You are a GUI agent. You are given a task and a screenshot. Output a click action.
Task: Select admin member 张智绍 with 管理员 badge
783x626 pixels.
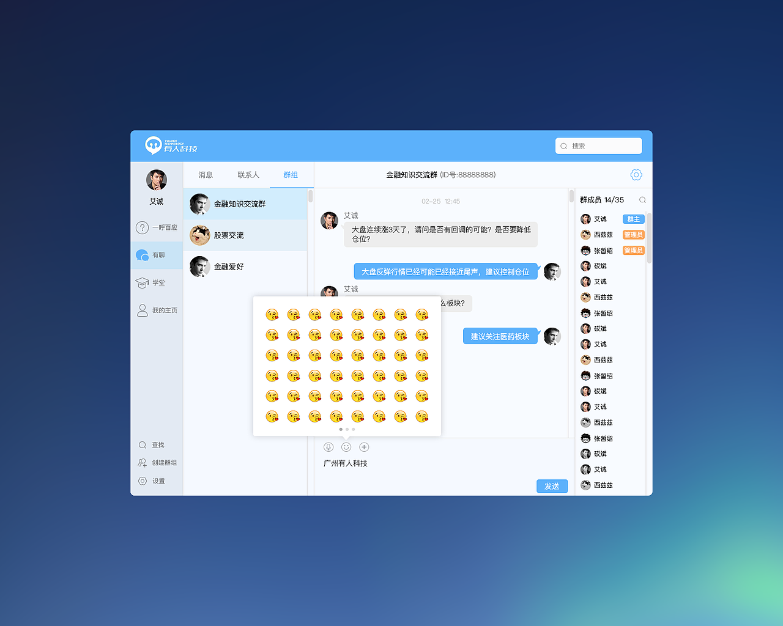click(612, 251)
